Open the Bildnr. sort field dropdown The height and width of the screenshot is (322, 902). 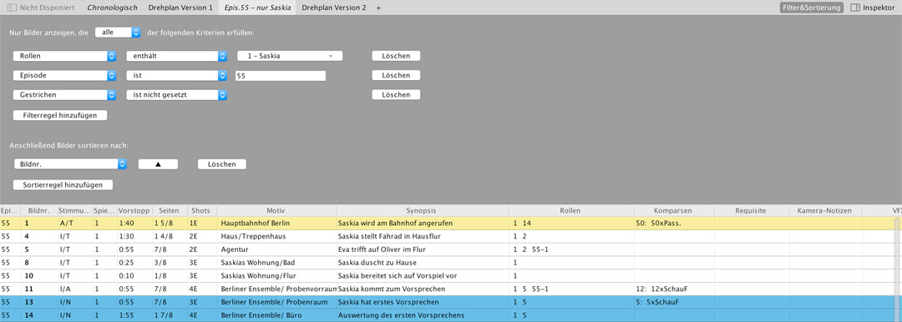point(70,164)
